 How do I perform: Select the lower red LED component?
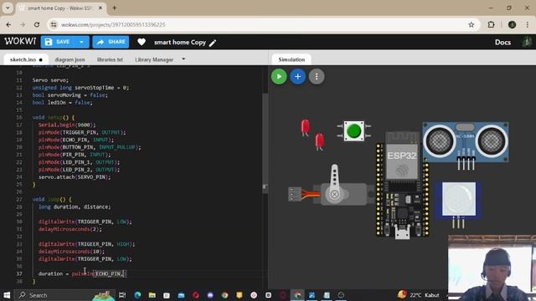(x=320, y=141)
